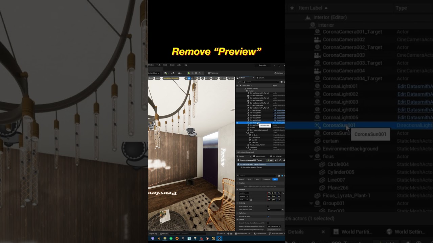Image resolution: width=433 pixels, height=243 pixels.
Task: Open the Platforms dropdown
Action: (x=214, y=73)
